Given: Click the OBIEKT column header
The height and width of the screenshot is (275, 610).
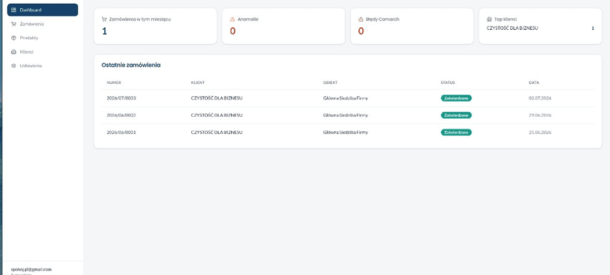Looking at the screenshot, I should click(330, 83).
